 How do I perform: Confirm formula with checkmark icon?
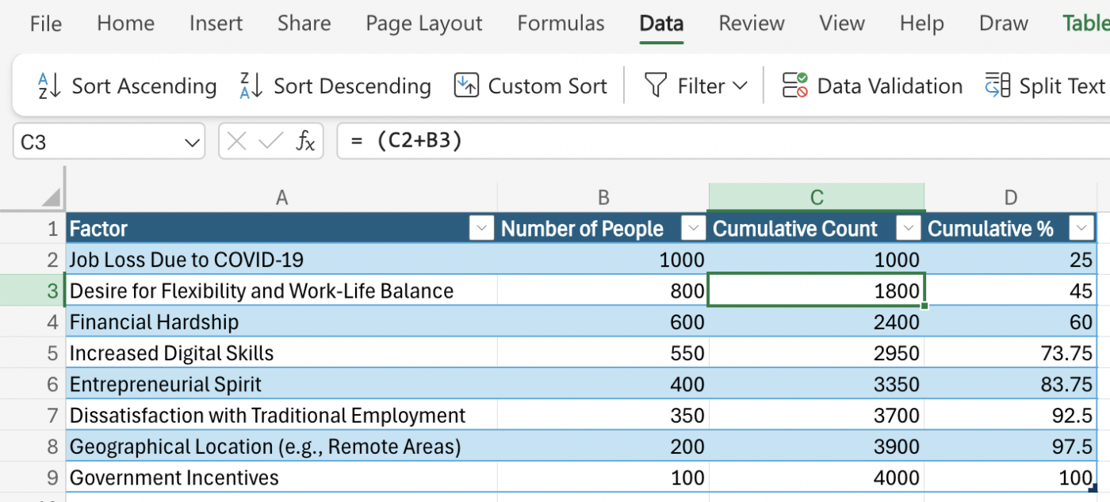pos(270,142)
